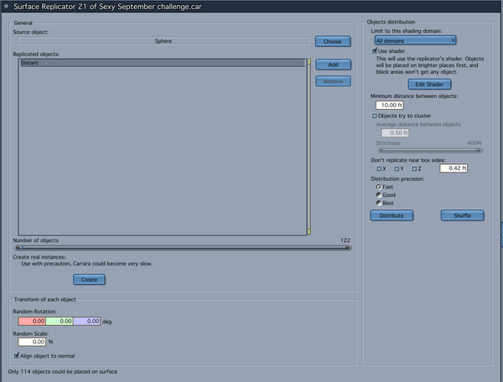Enable the Y box side checkbox
Viewport: 503px width, 382px height.
397,168
